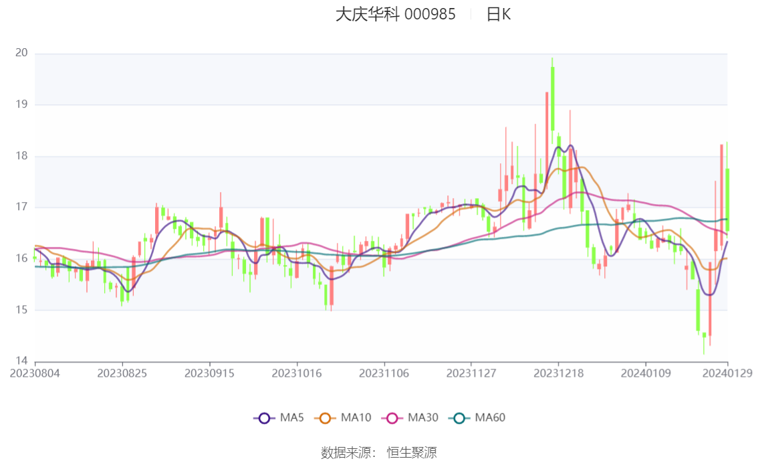Click the chart title 大庆华科 000985
The width and height of the screenshot is (758, 461).
396,15
